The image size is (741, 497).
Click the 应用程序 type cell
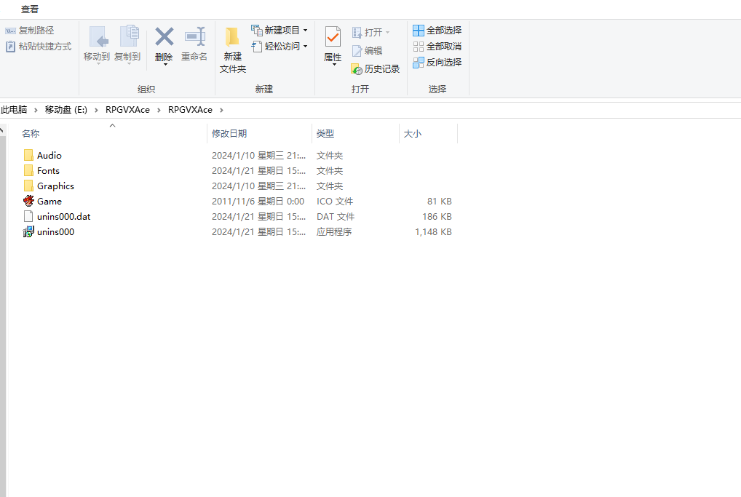click(334, 232)
